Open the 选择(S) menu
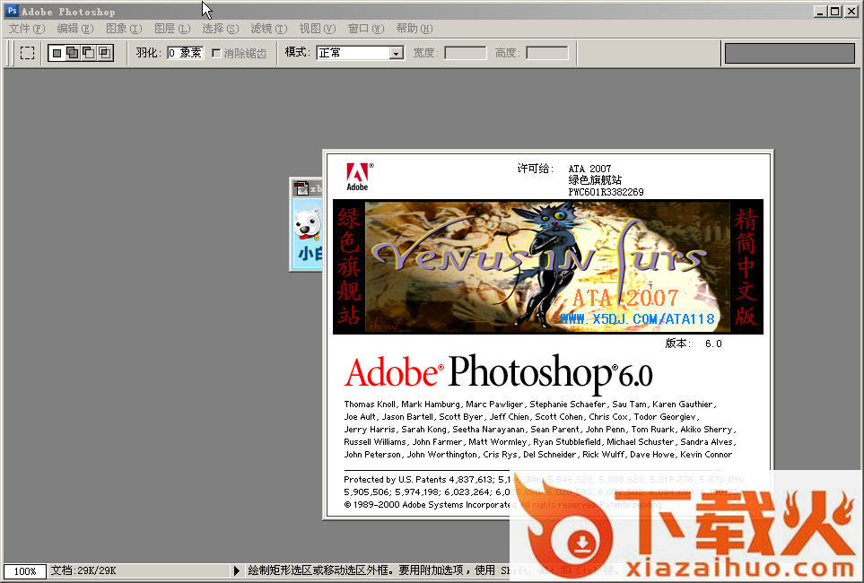Viewport: 864px width, 583px height. [x=220, y=28]
